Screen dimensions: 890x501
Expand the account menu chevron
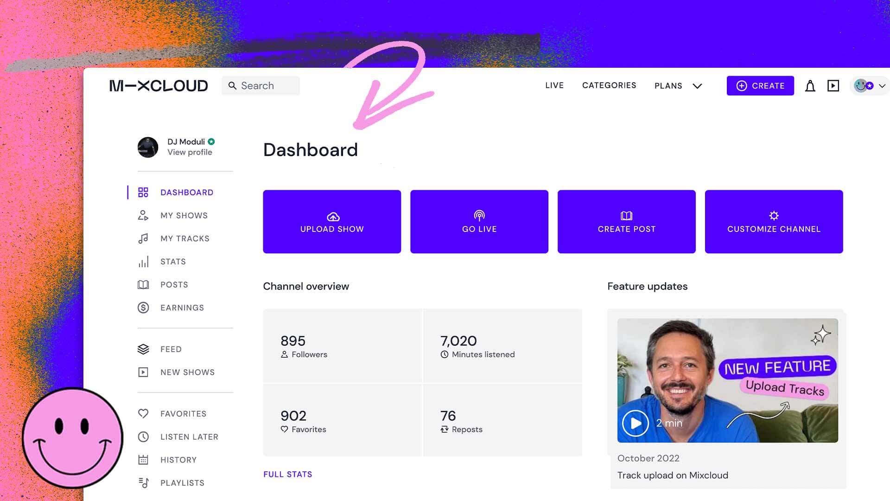[x=882, y=86]
